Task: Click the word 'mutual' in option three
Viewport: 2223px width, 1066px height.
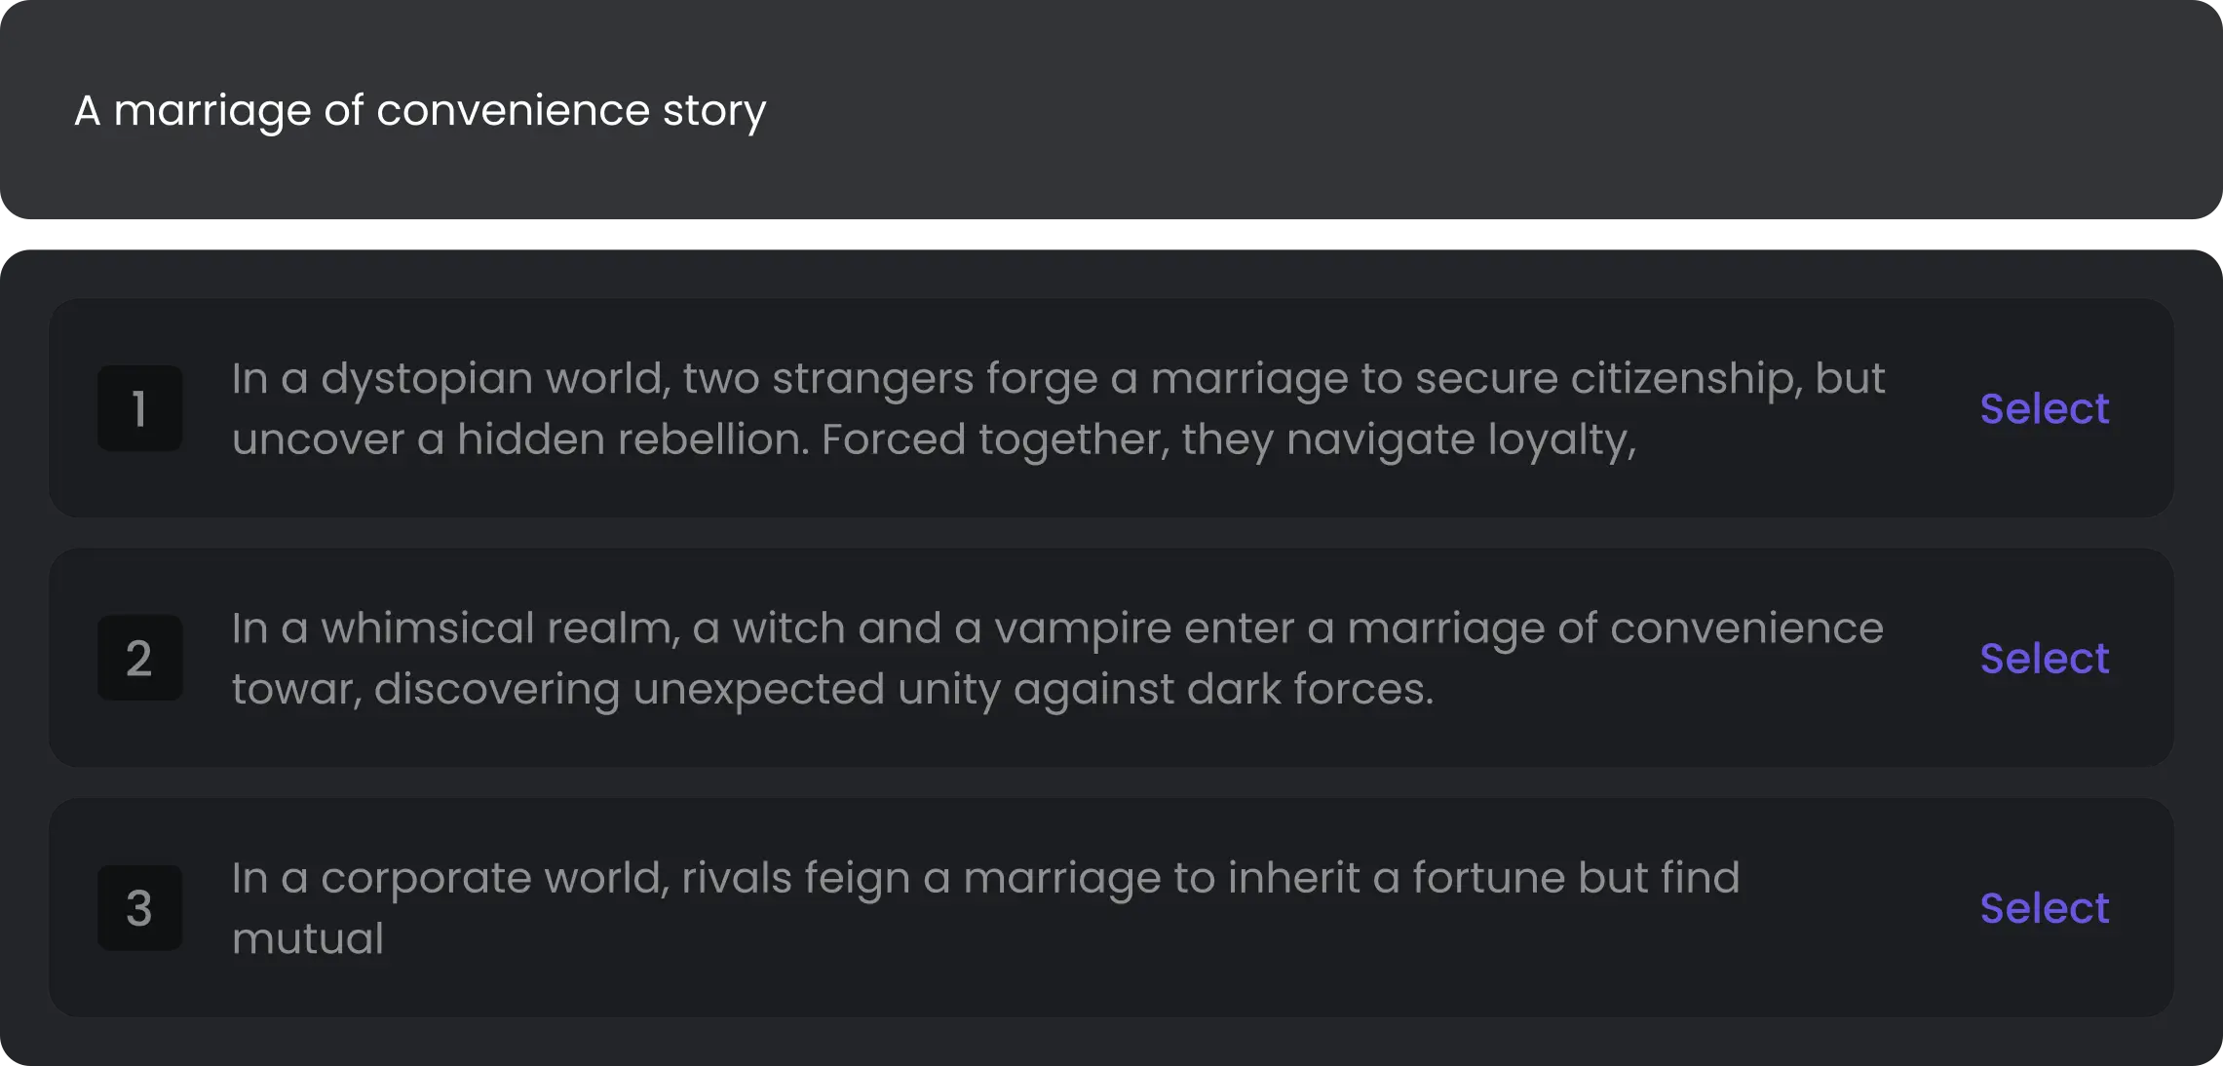Action: click(308, 938)
